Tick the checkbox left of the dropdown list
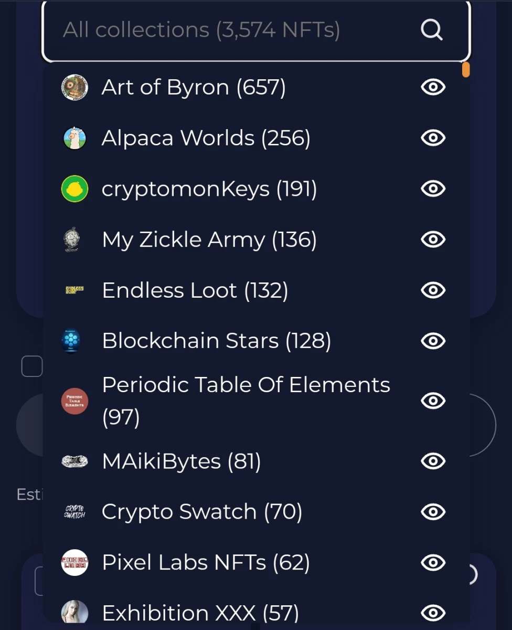This screenshot has height=630, width=512. click(31, 366)
